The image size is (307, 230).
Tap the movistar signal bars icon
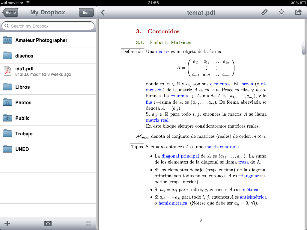pos(4,3)
